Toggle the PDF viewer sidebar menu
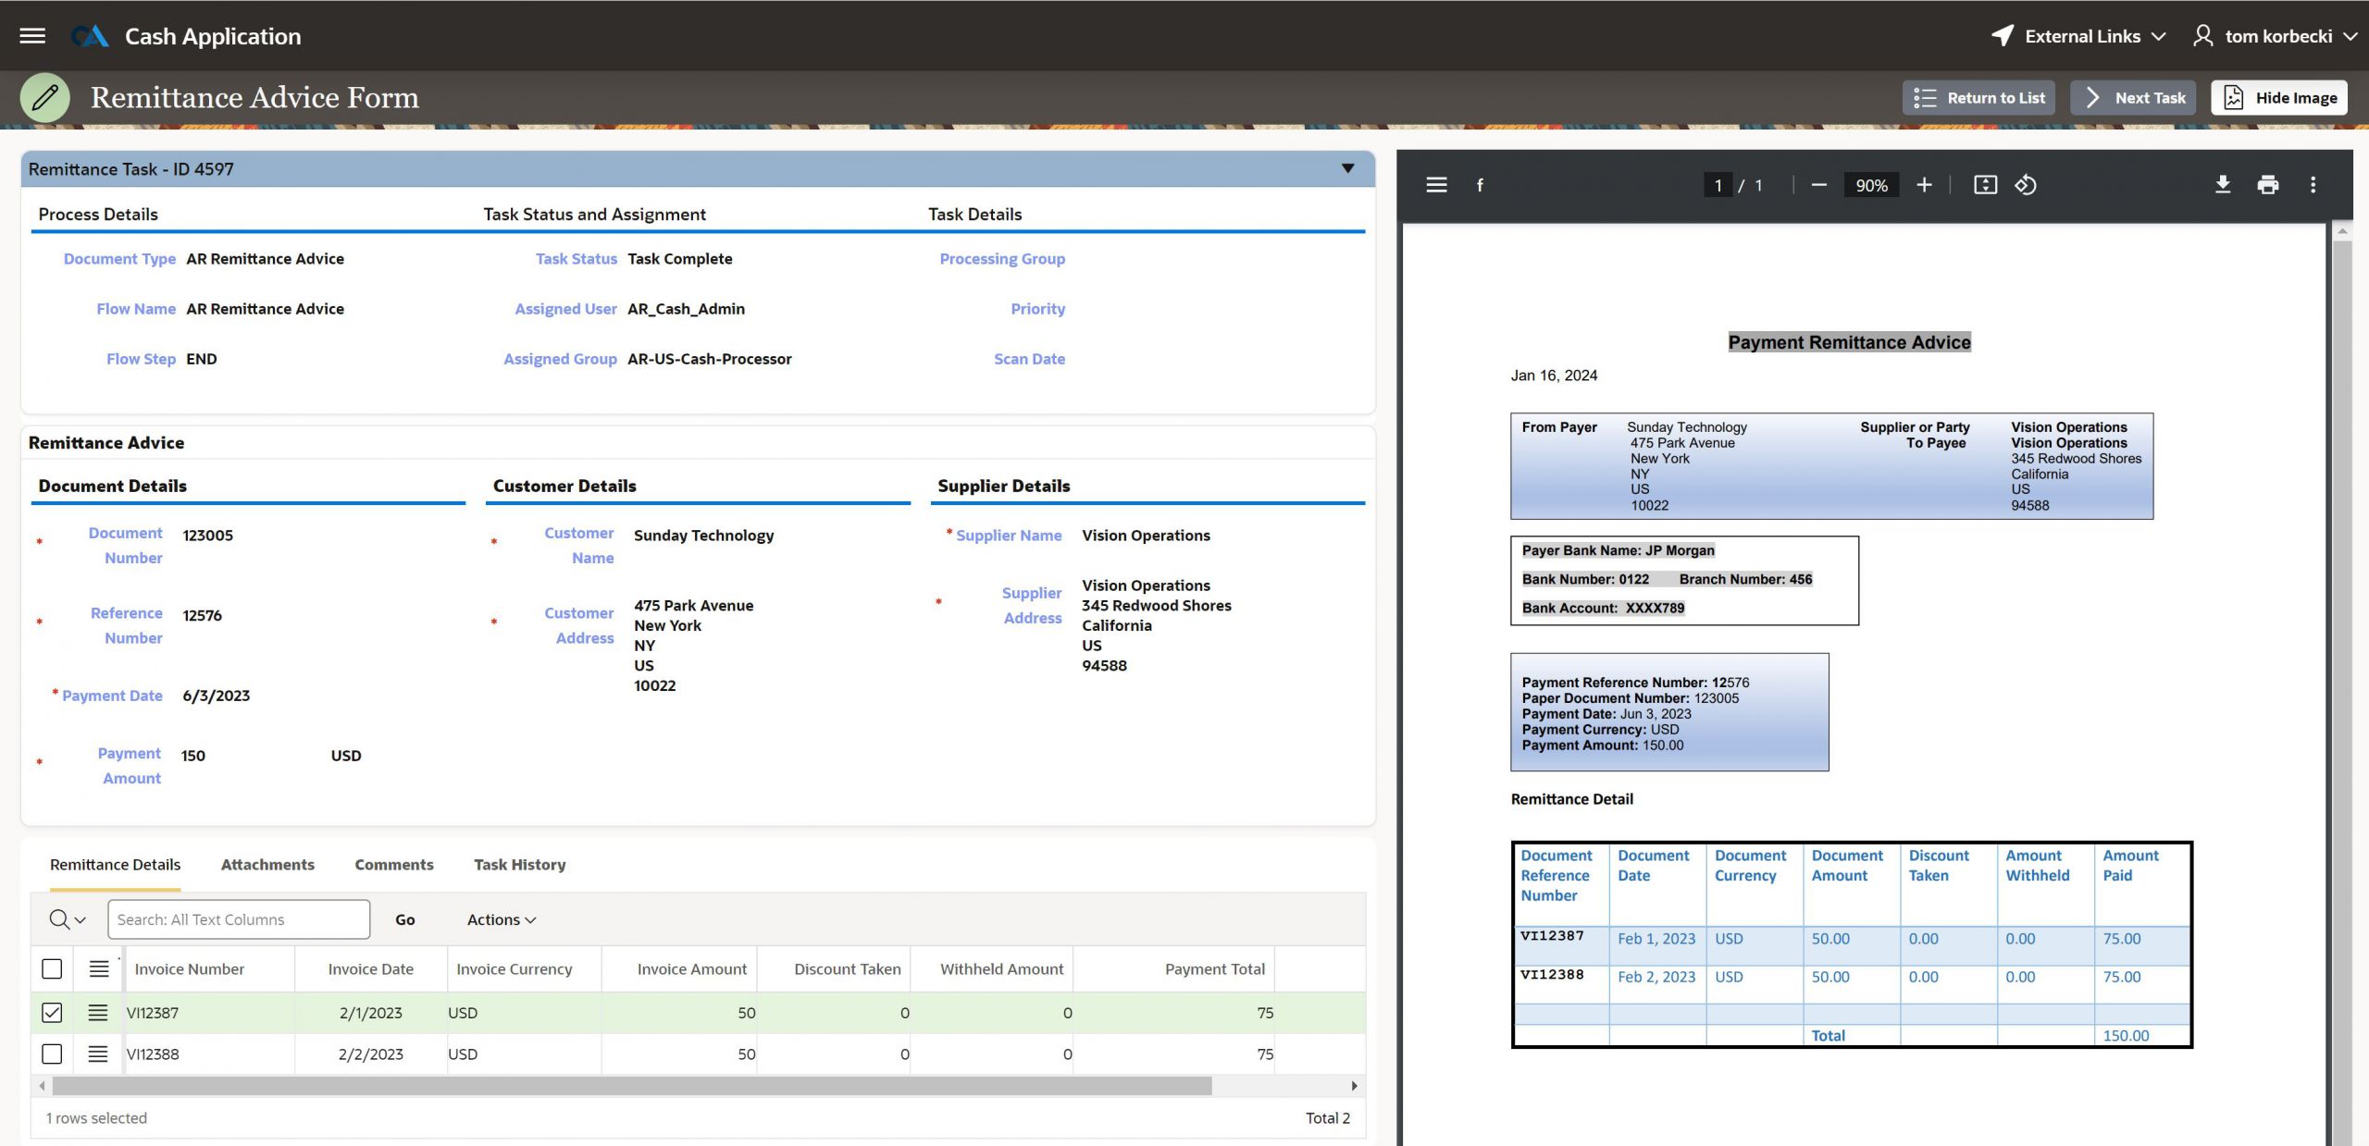Screen dimensions: 2369x1146 pos(1436,185)
